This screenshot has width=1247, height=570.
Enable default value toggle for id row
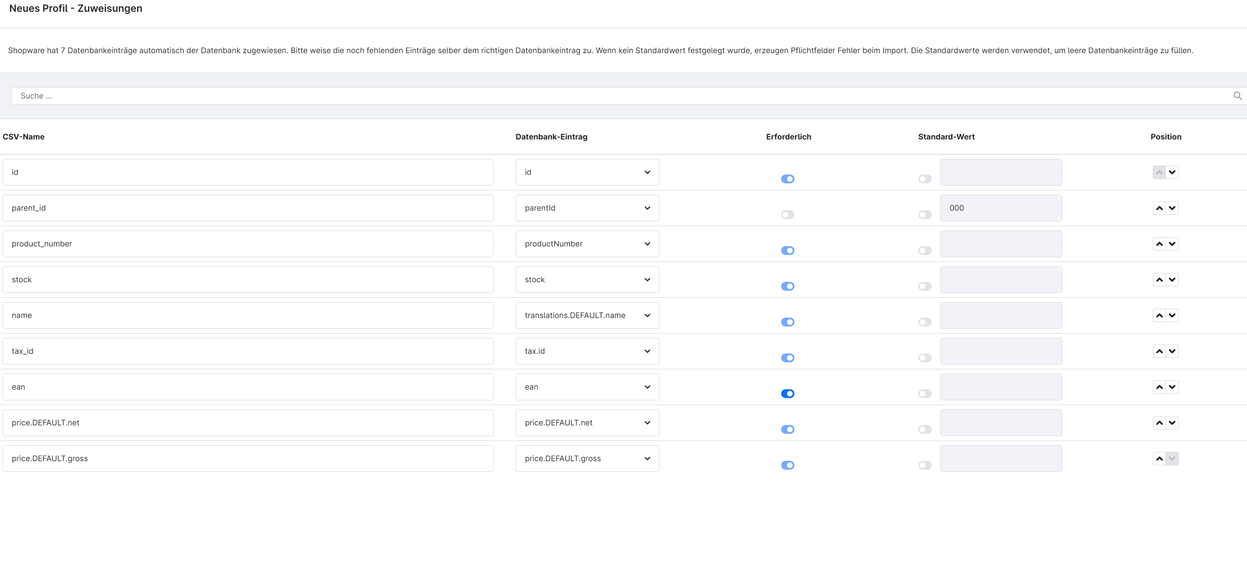click(925, 179)
